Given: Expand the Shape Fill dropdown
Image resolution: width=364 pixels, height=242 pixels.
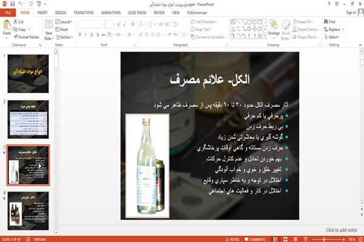Looking at the screenshot, I should pyautogui.click(x=303, y=22).
